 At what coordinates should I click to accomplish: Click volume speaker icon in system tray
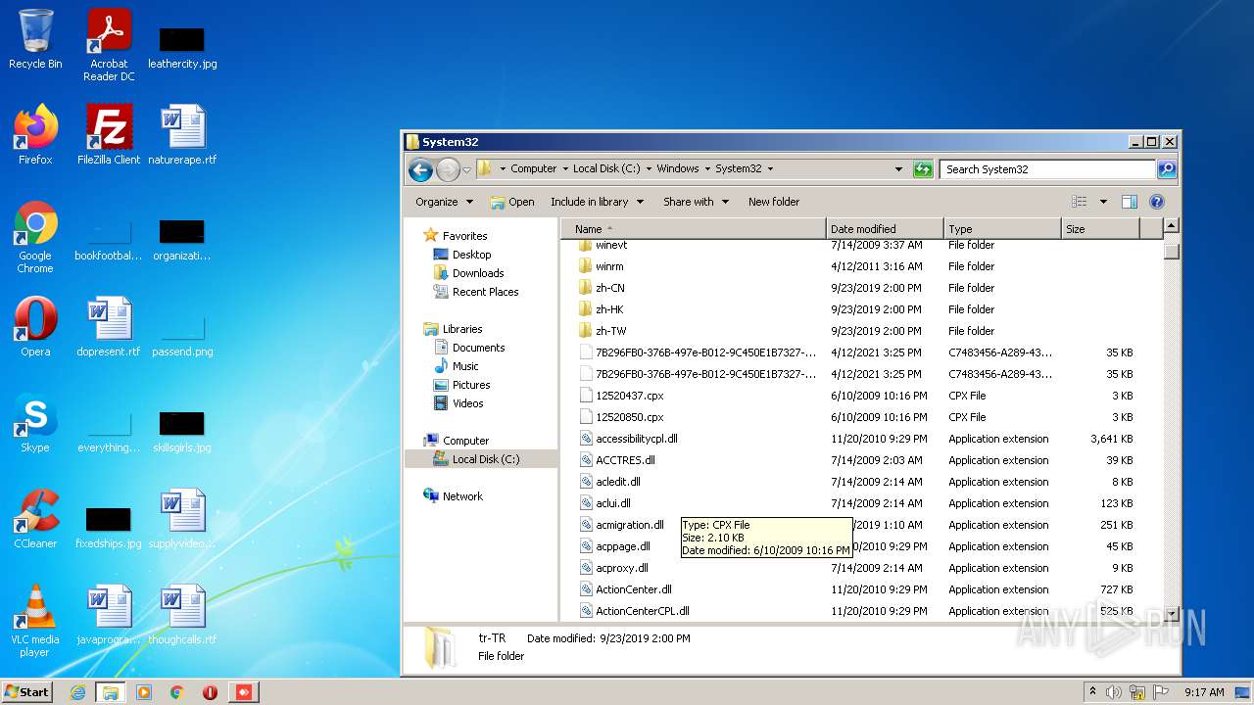(x=1114, y=692)
